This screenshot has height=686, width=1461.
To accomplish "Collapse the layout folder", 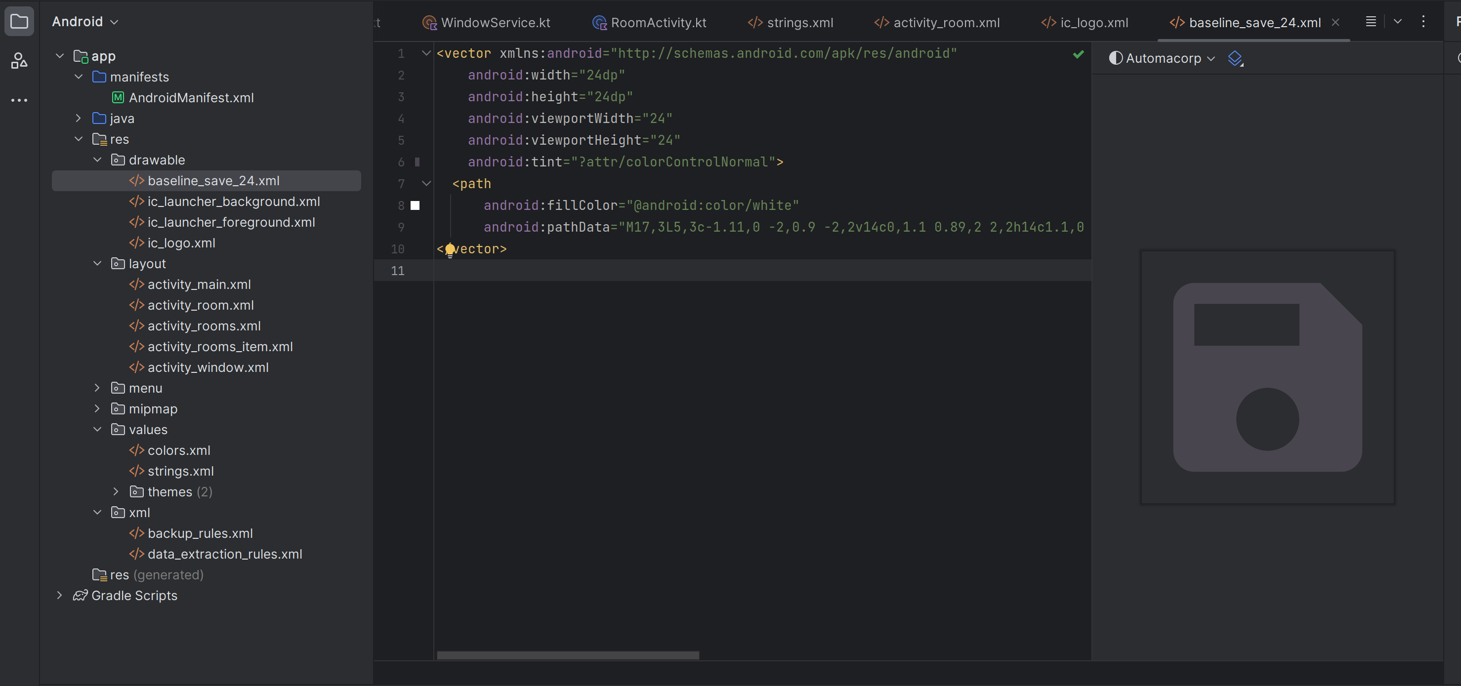I will [x=97, y=264].
